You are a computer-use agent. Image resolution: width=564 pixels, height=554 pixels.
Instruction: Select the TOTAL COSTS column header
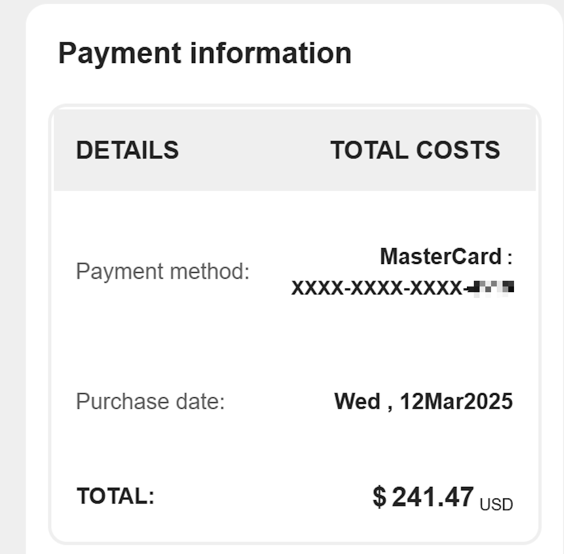[x=415, y=150]
